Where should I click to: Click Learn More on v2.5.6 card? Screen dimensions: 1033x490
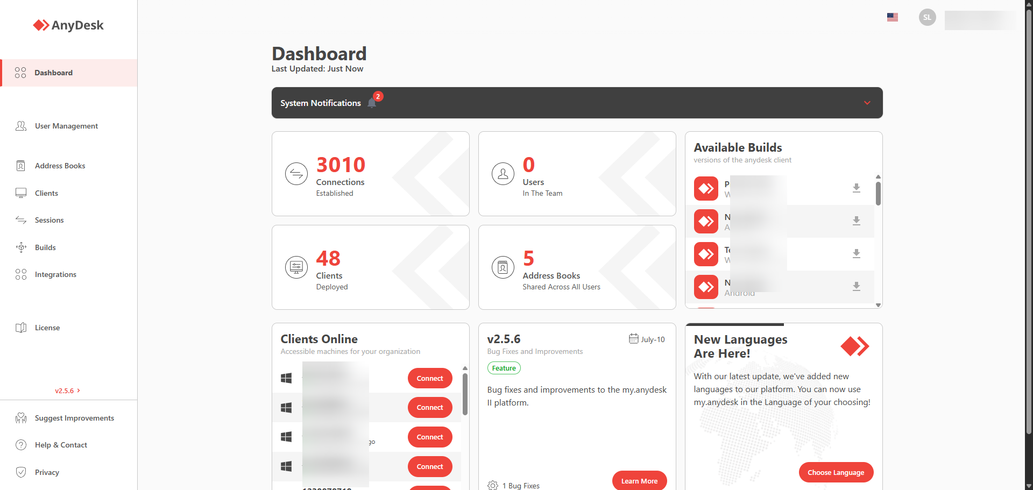[x=639, y=481]
